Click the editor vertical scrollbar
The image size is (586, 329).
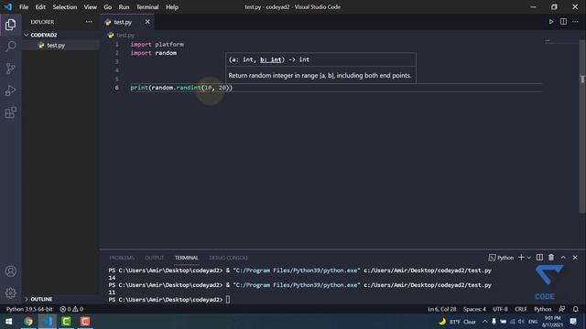coord(582,127)
